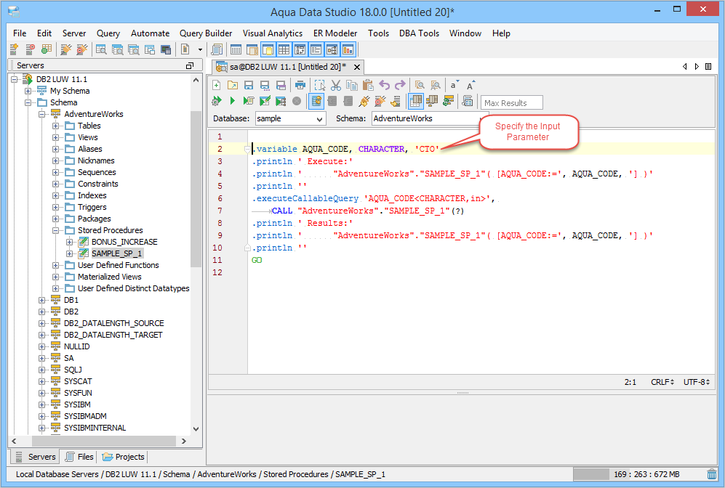
Task: Click the memory garbage collector trash icon
Action: (x=711, y=474)
